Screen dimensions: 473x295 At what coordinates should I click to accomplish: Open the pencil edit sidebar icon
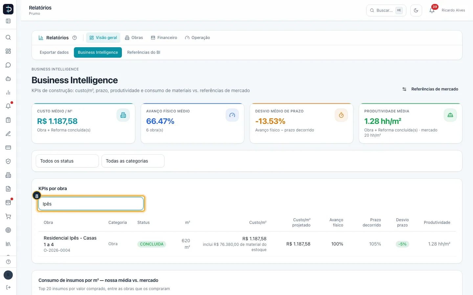(x=8, y=134)
